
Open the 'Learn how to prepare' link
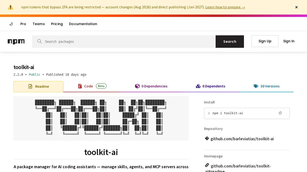coord(225,7)
